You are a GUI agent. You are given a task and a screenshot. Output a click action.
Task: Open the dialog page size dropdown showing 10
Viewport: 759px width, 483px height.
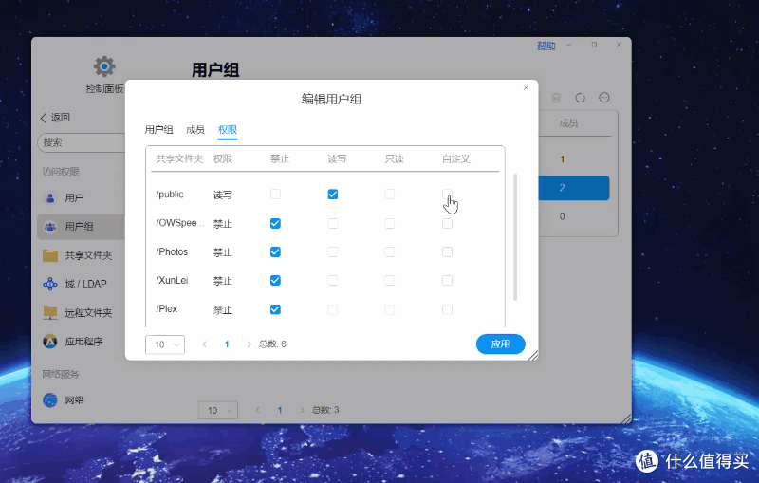165,344
